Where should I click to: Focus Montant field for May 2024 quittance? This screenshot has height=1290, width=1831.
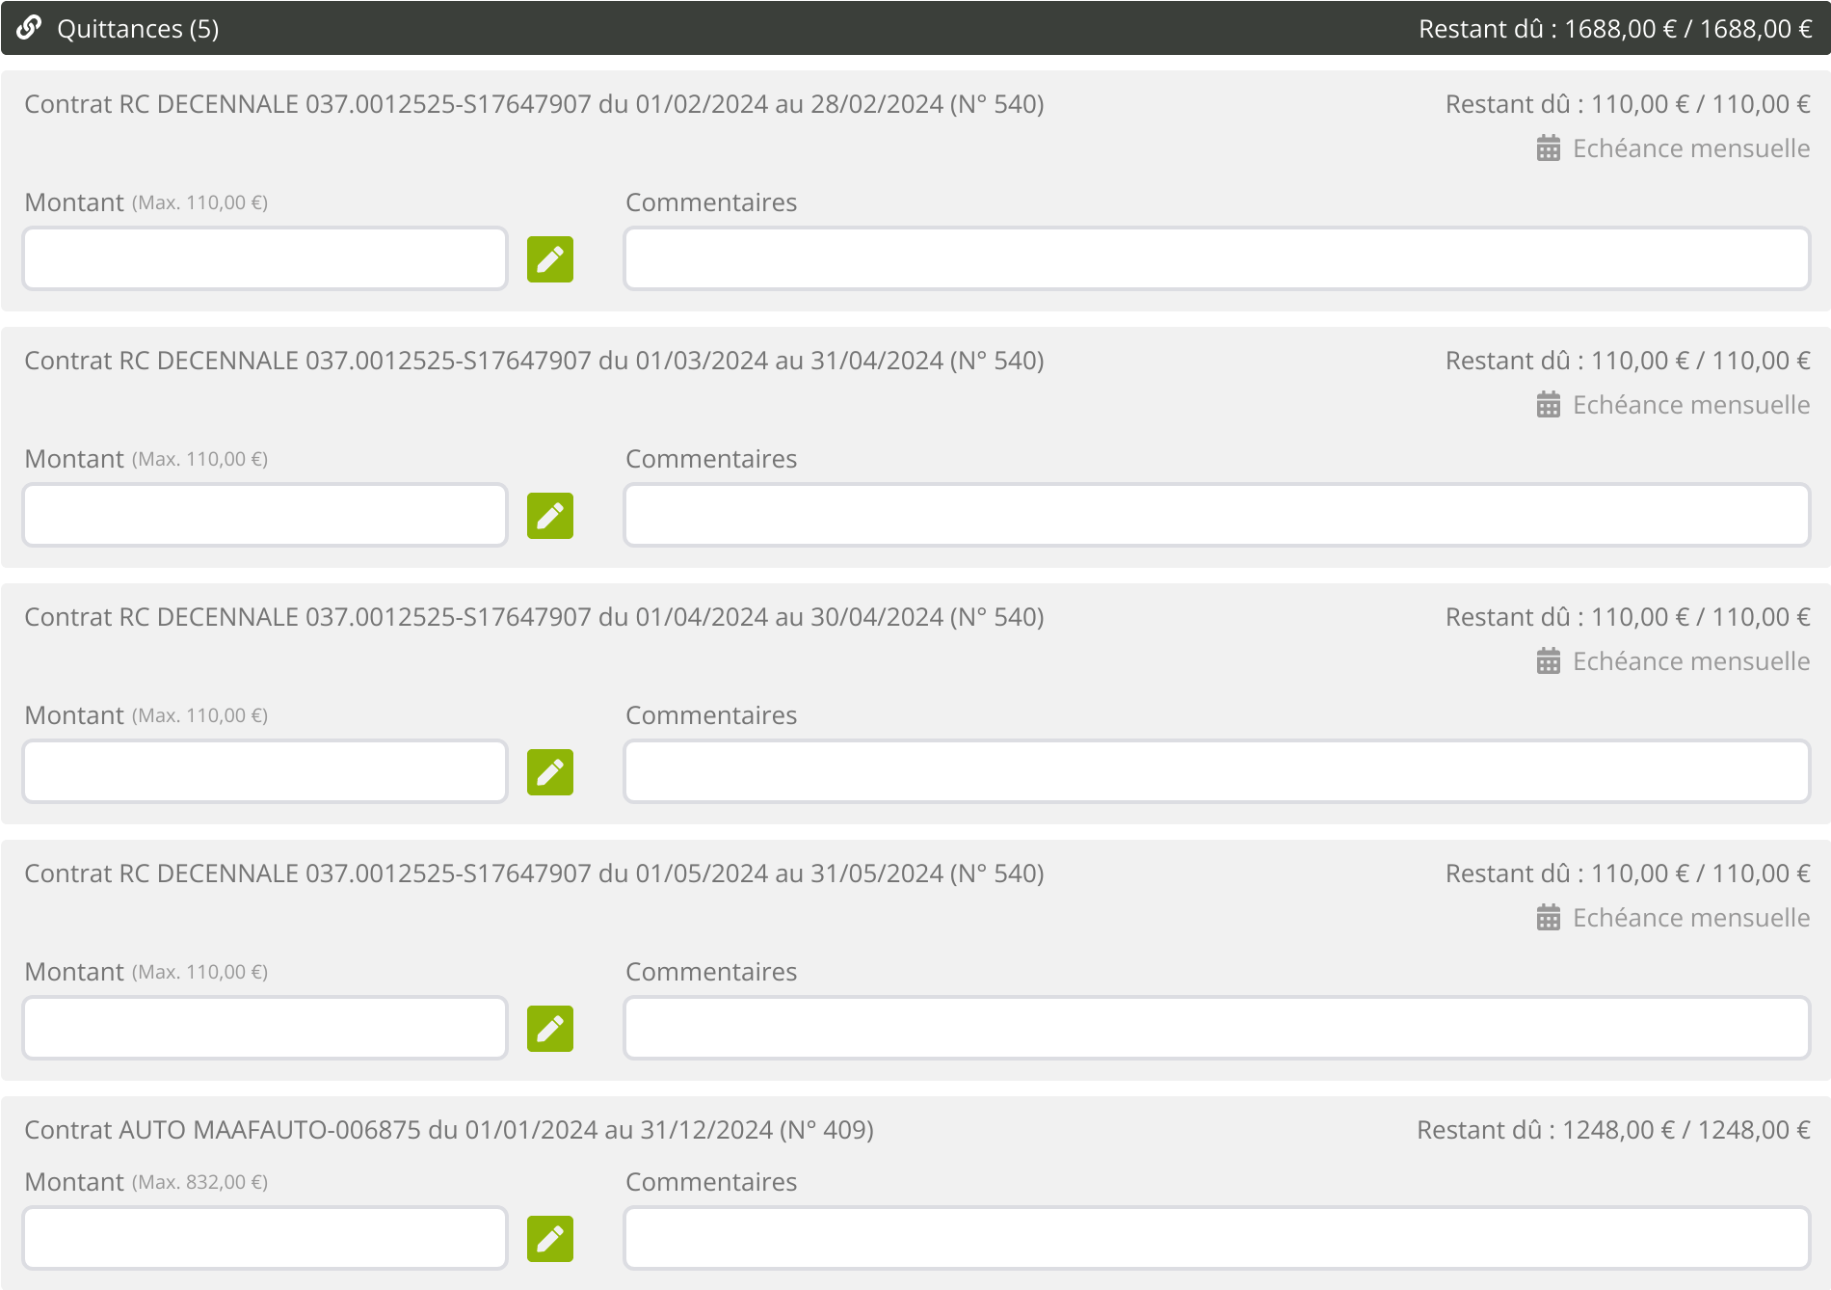point(265,1028)
